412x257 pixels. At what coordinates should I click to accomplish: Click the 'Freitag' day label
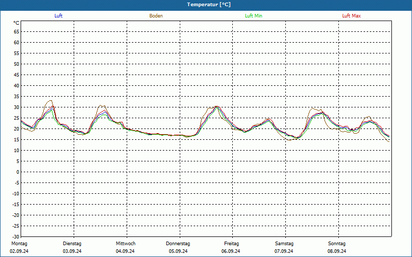pos(231,244)
